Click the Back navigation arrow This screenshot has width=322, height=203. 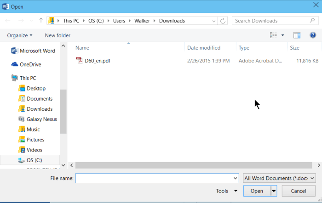click(x=8, y=21)
